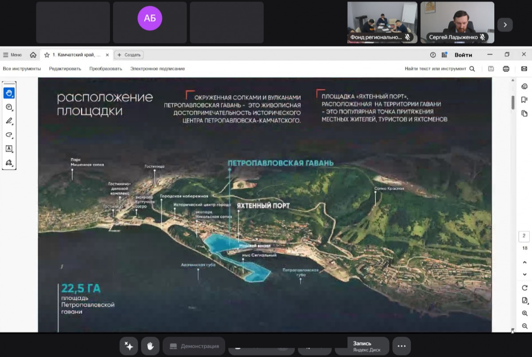The image size is (532, 357).
Task: Open the Меню hamburger dropdown
Action: tap(12, 55)
